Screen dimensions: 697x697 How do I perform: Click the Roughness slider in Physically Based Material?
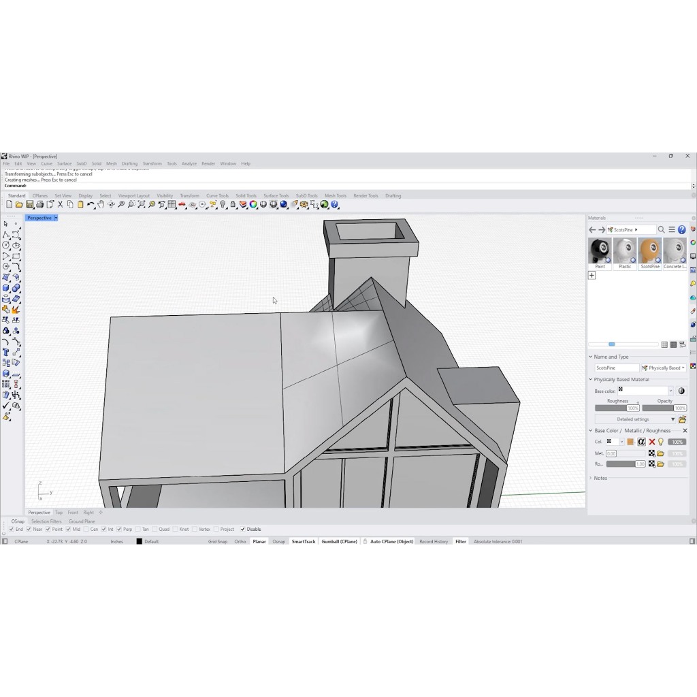coord(617,408)
